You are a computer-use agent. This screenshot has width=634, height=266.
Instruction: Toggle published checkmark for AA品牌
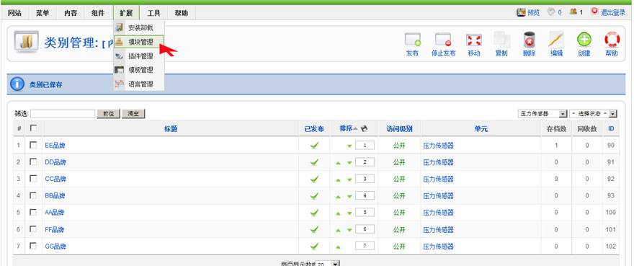314,213
